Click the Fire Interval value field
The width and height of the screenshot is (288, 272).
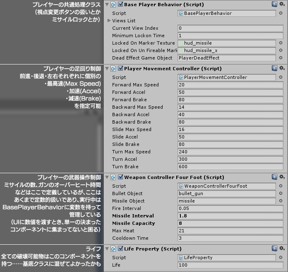pyautogui.click(x=230, y=208)
